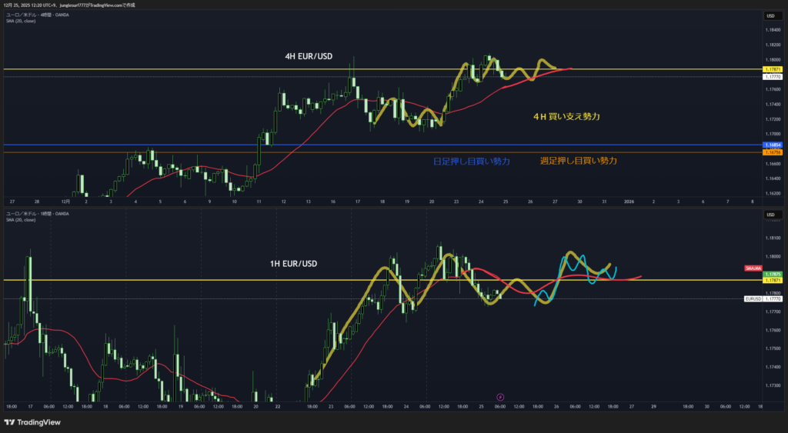Screen dimensions: 788x433
Task: Select the SMA (20, close) legend on the 4H chart
Action: point(21,21)
